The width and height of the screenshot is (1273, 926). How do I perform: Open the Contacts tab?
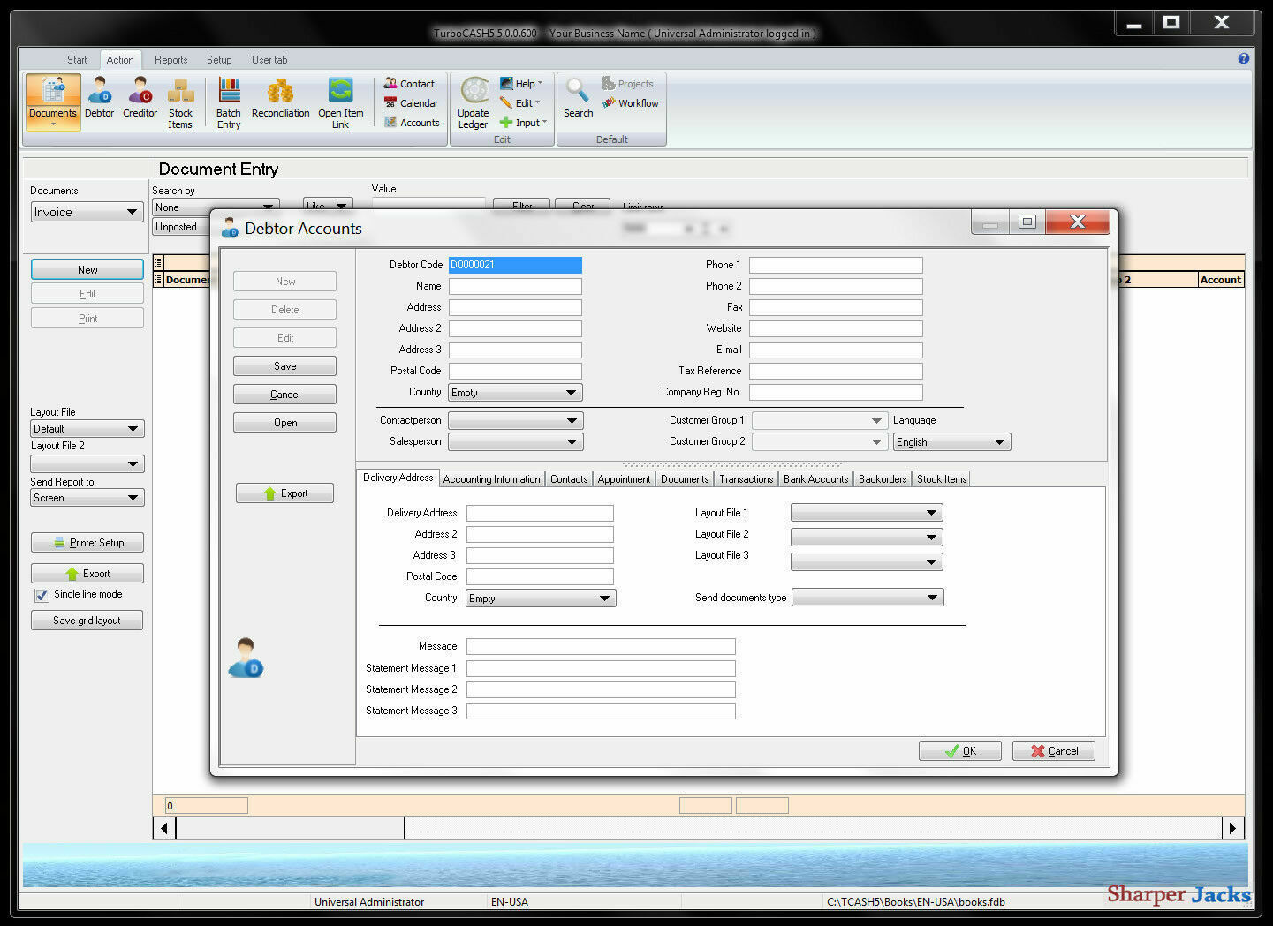coord(568,479)
